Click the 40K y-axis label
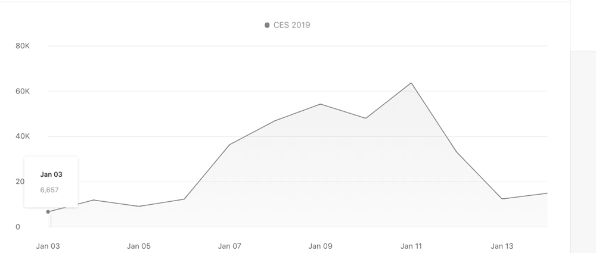Image resolution: width=596 pixels, height=253 pixels. (23, 136)
